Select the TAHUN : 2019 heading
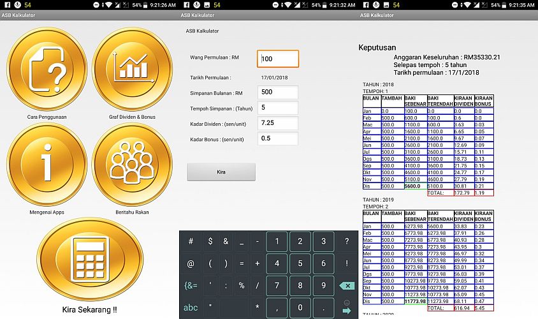Screen dimensions: 538x319 click(x=378, y=200)
